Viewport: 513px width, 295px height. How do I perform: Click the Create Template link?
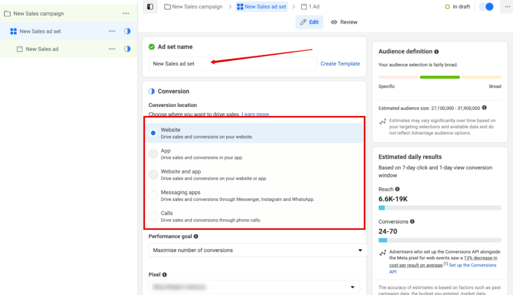(340, 64)
